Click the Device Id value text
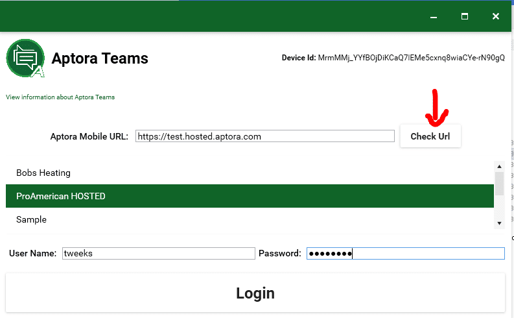Viewport: 514px width, 318px height. pyautogui.click(x=411, y=58)
